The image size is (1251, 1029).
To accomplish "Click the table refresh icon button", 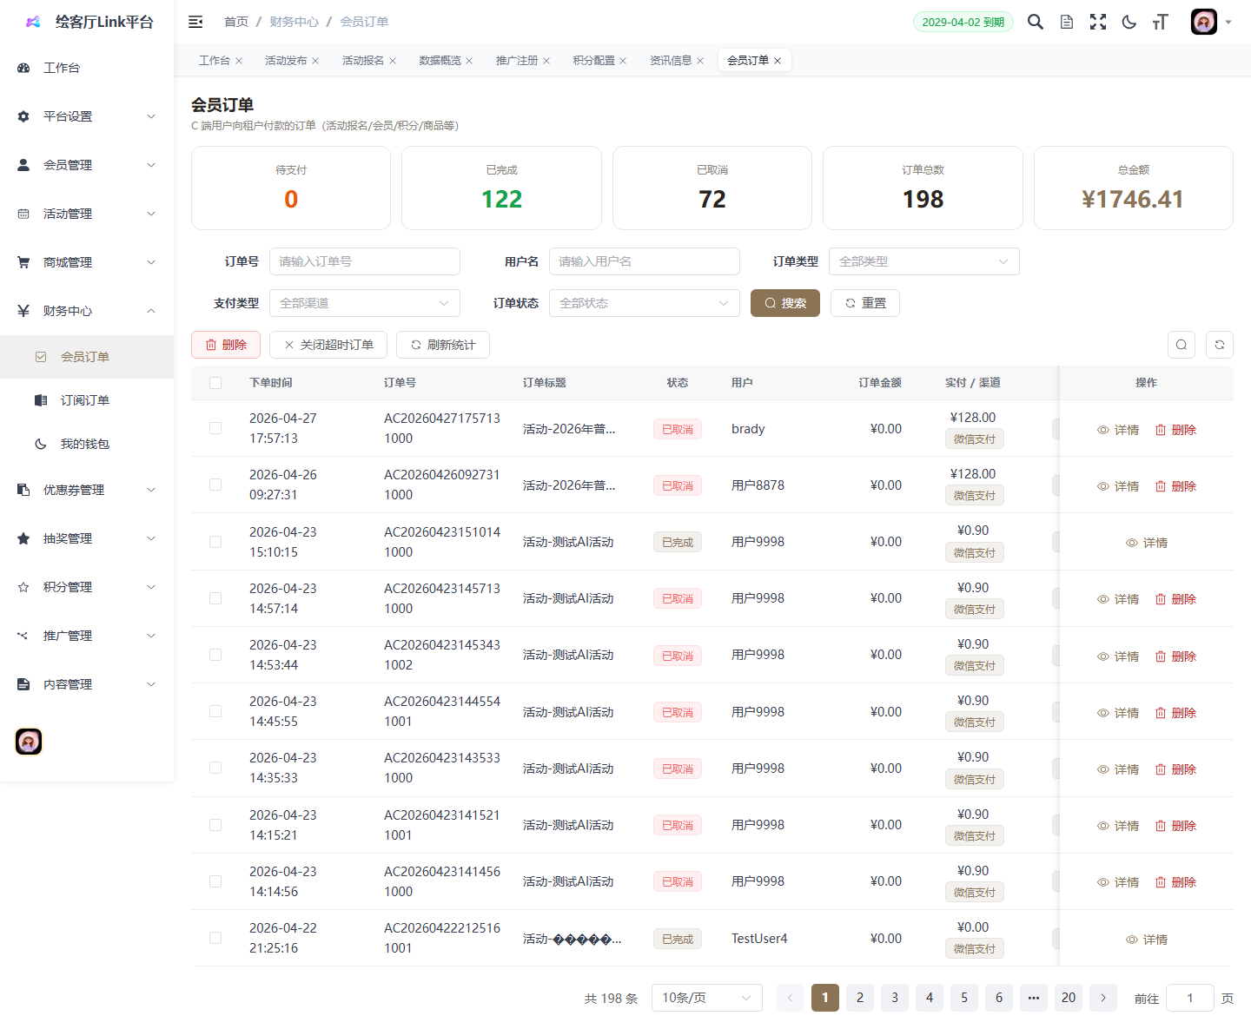I will click(1220, 345).
